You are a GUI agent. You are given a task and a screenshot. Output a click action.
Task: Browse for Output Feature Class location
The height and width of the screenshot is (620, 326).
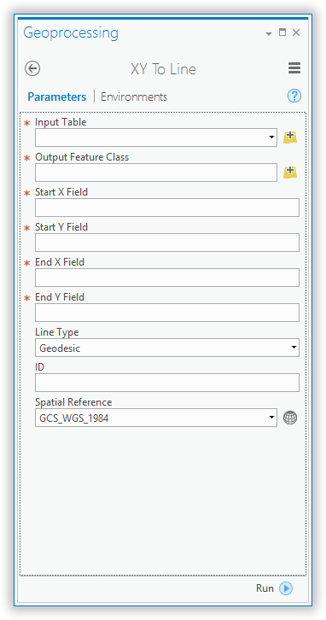click(x=290, y=173)
